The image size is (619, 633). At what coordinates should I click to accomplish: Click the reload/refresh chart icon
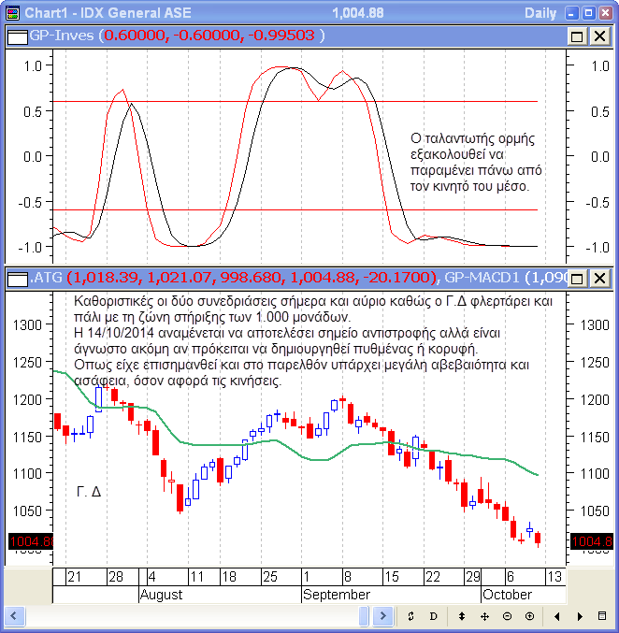pyautogui.click(x=410, y=617)
